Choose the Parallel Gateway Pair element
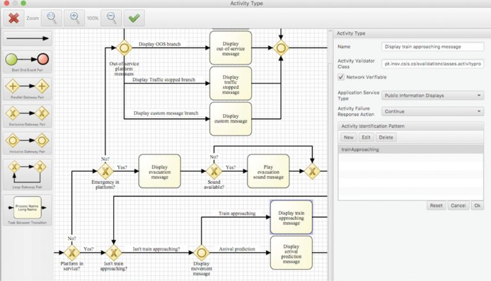Image resolution: width=491 pixels, height=281 pixels. tap(27, 86)
